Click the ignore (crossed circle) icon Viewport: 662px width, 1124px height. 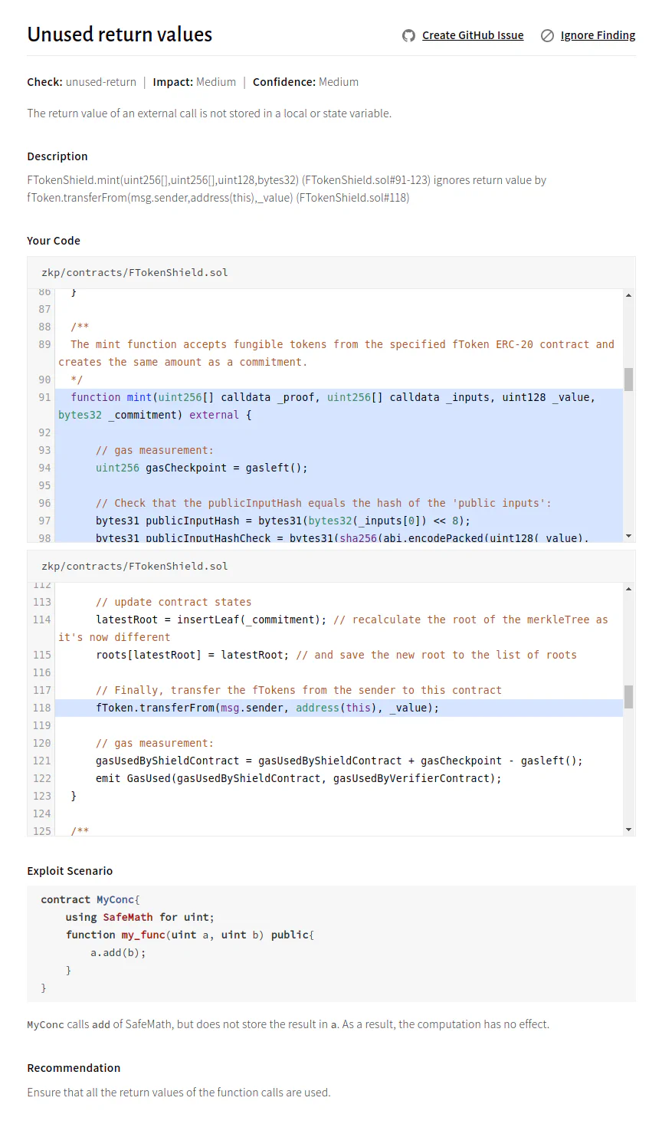click(x=547, y=35)
